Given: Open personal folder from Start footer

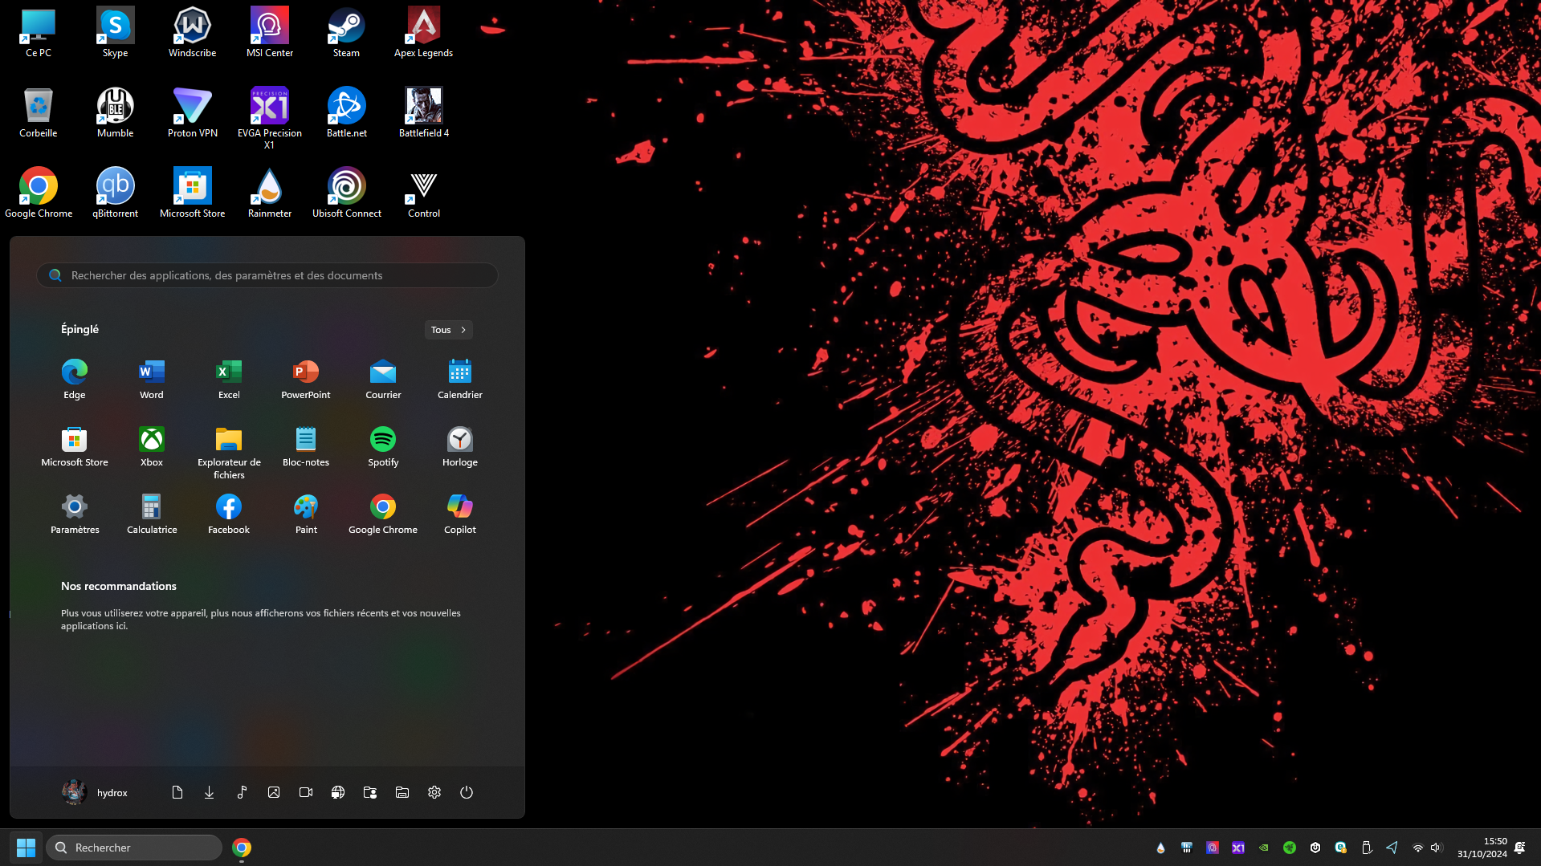Looking at the screenshot, I should tap(370, 792).
